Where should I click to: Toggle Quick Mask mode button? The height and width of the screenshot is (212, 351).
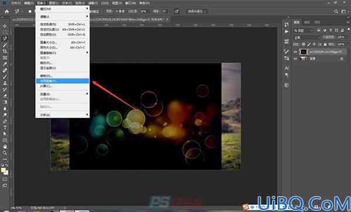coord(5,179)
